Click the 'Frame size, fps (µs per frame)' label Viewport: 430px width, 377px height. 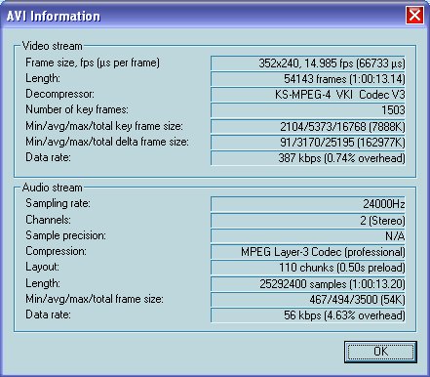click(93, 63)
